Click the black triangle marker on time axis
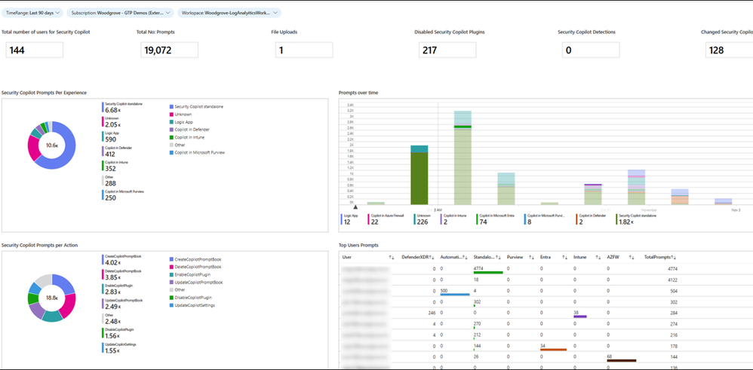 coord(355,207)
